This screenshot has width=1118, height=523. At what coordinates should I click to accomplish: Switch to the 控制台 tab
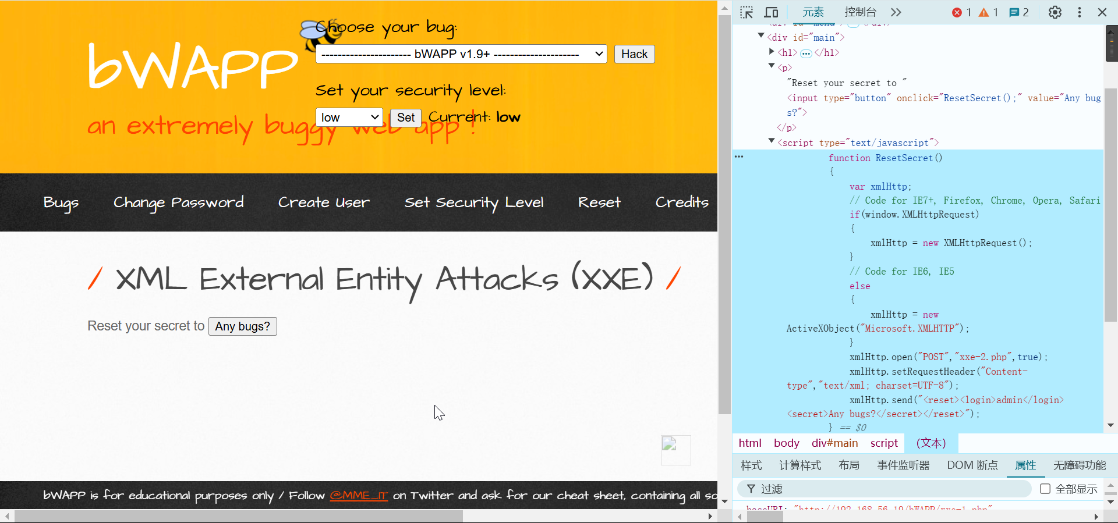tap(860, 12)
